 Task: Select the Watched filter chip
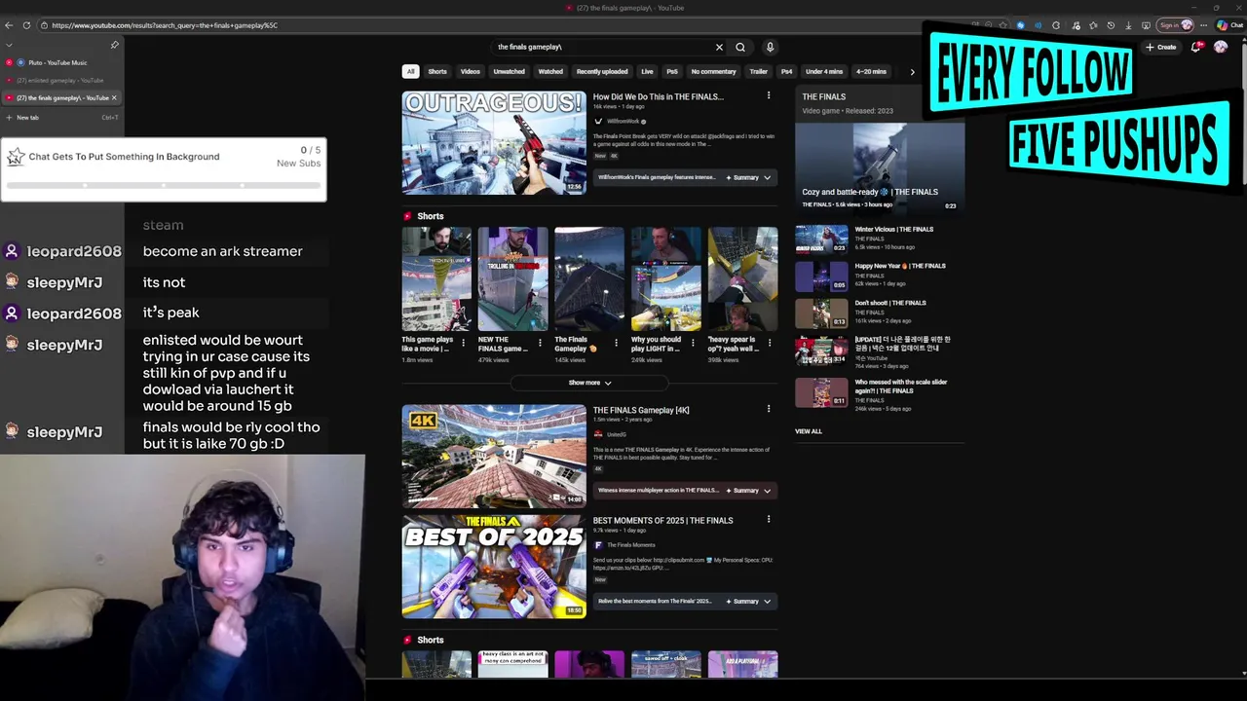(x=550, y=71)
